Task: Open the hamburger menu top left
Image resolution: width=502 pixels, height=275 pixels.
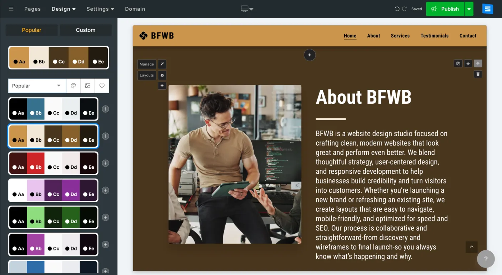Action: (x=10, y=9)
